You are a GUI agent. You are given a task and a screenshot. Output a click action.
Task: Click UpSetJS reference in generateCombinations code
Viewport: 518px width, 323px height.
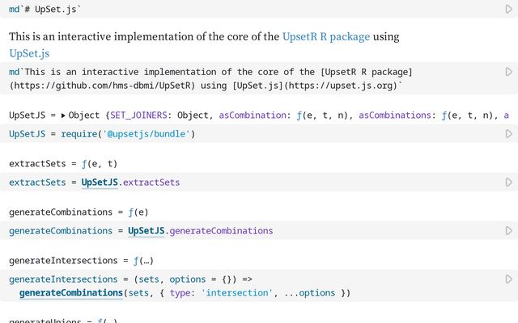pos(146,231)
